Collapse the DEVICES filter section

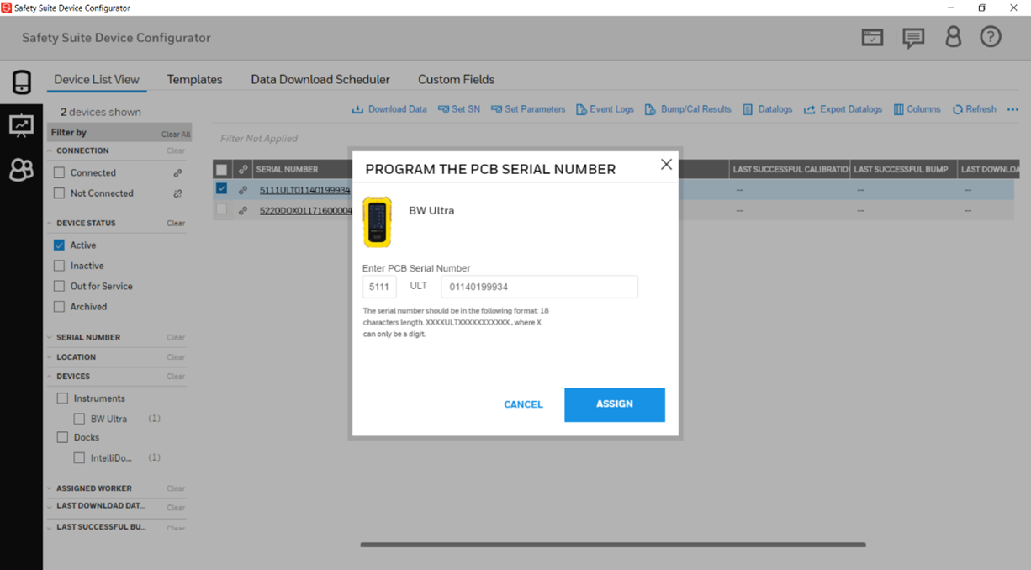(x=49, y=376)
